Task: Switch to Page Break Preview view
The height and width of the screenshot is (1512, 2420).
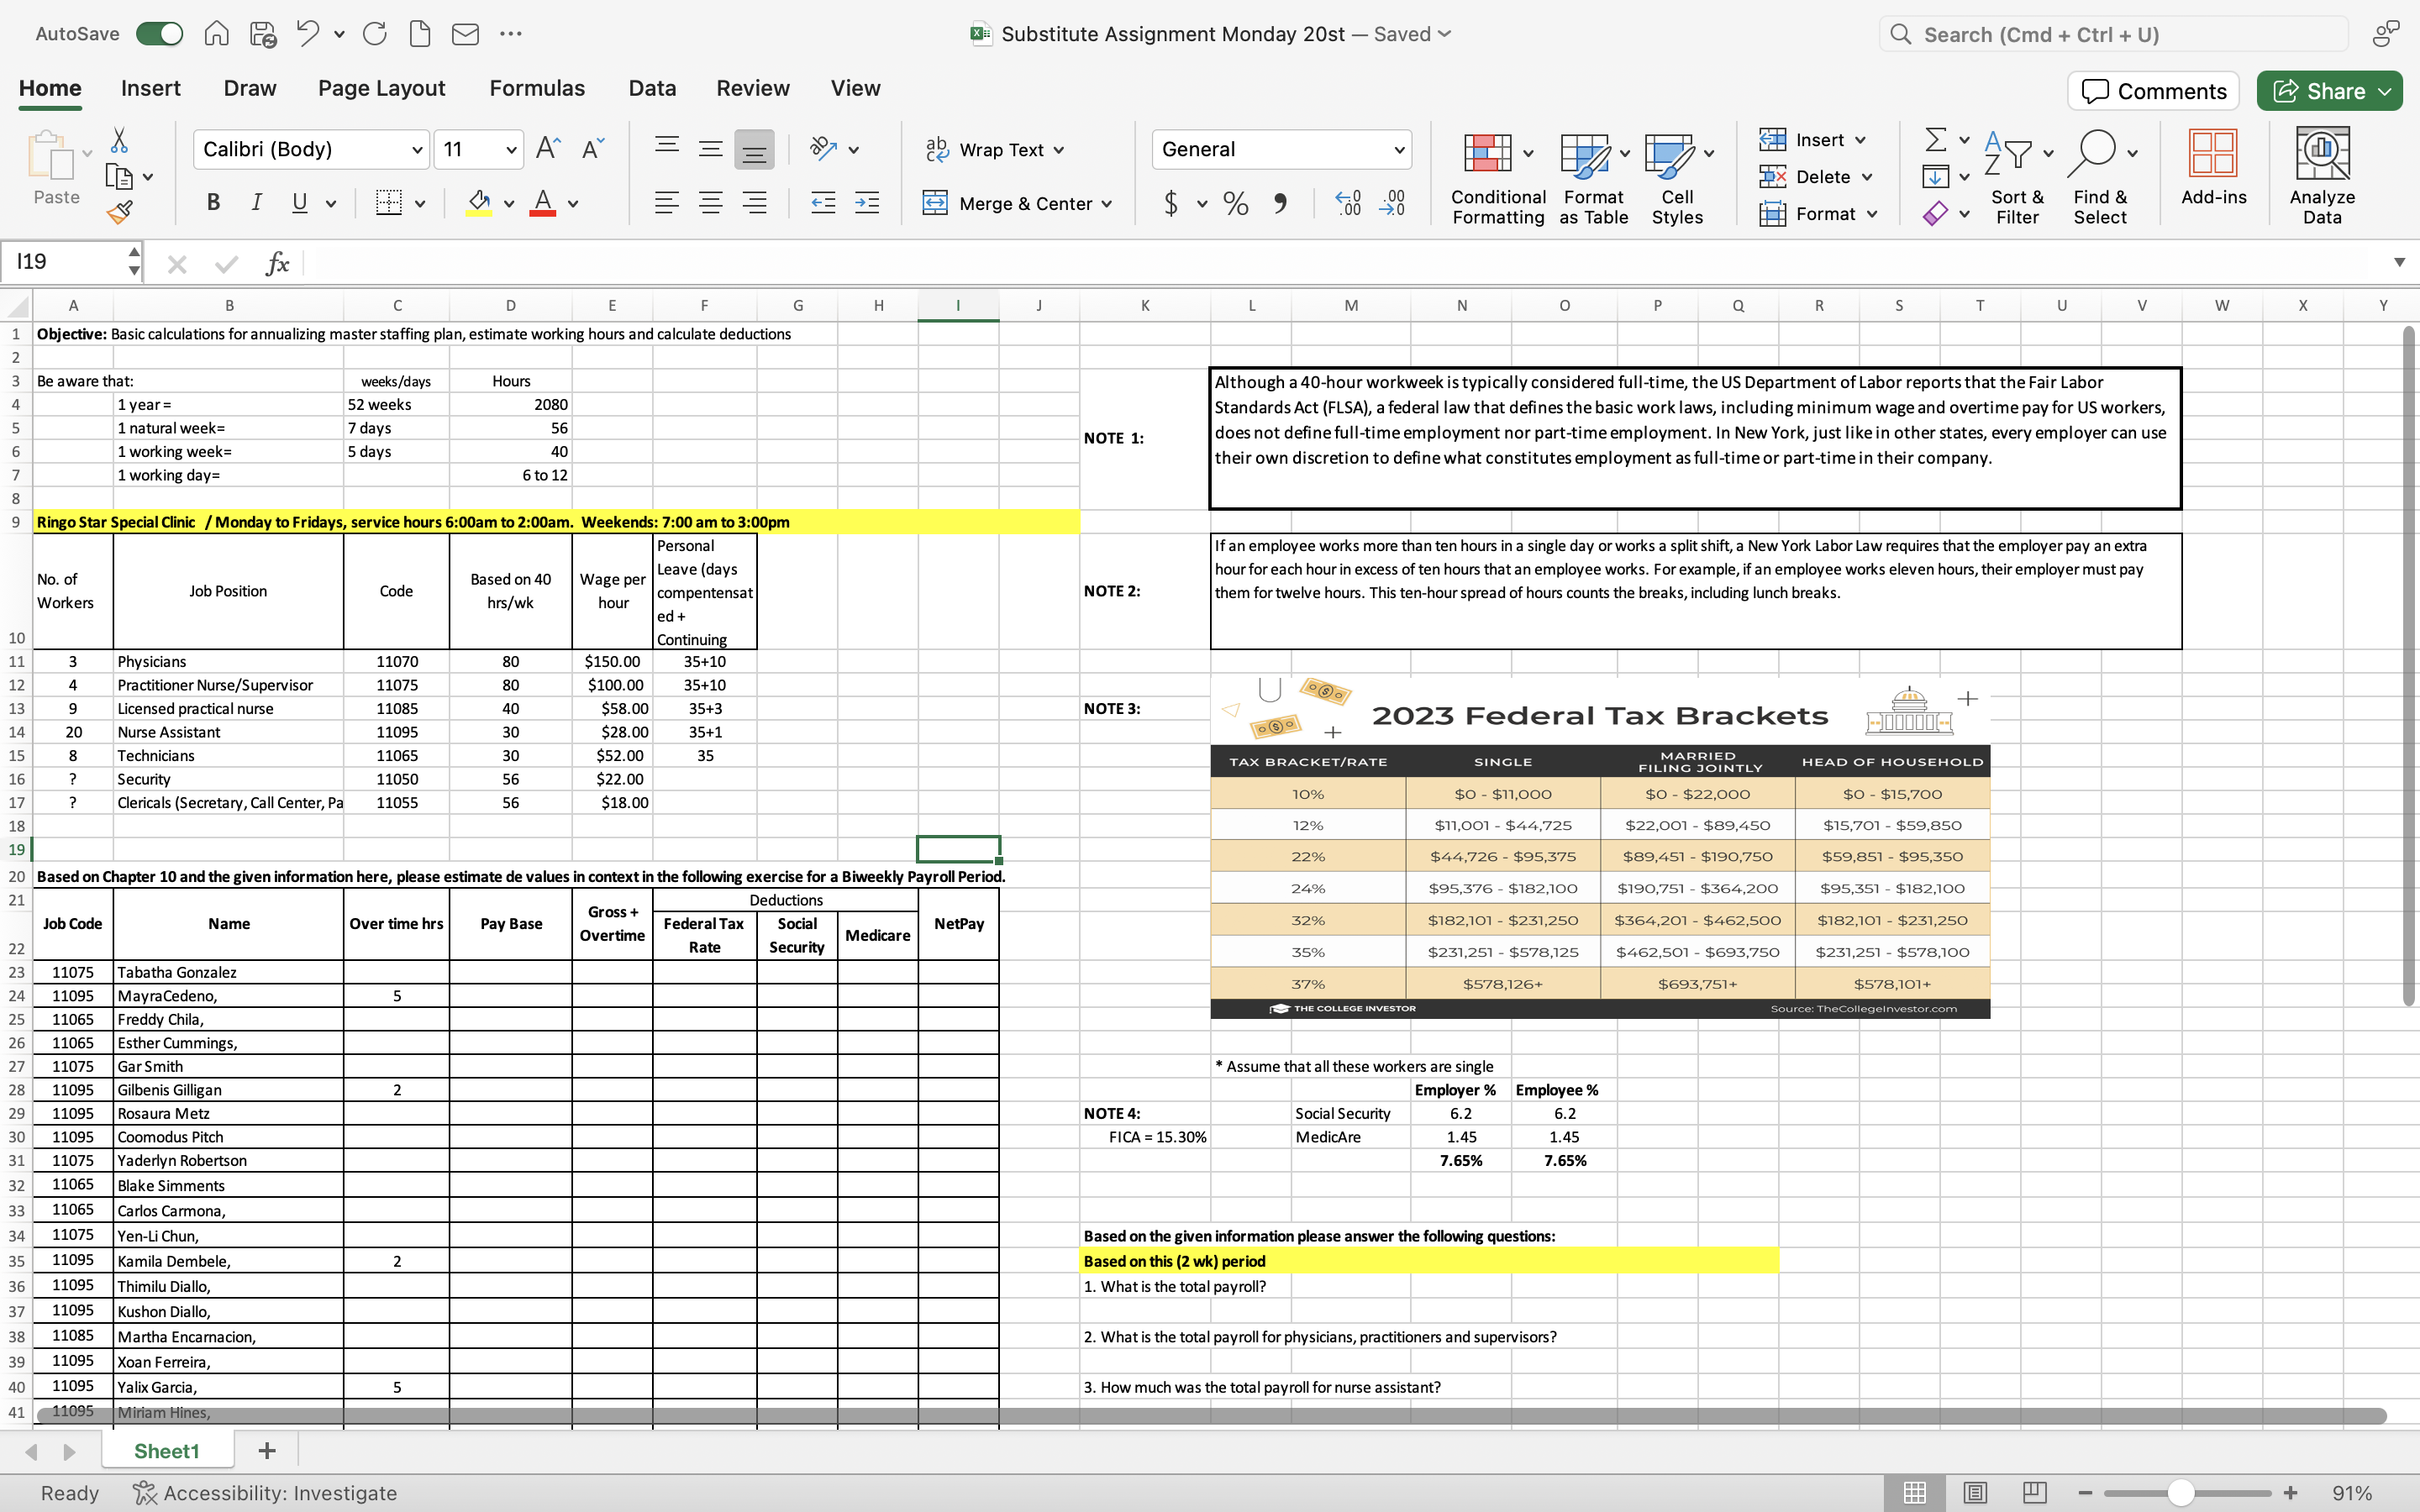Action: coord(2034,1492)
